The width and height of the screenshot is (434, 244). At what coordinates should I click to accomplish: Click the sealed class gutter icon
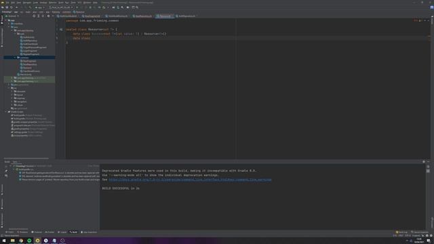pos(61,29)
